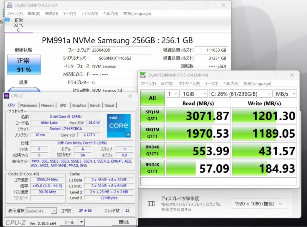Switch to the About tab in CPU-Z
307x227 pixels.
(110, 105)
